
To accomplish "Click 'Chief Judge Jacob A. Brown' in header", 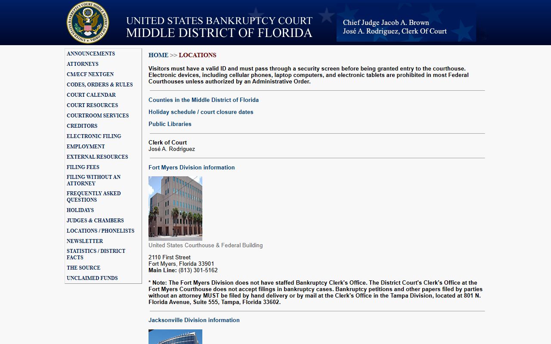I will click(x=386, y=23).
